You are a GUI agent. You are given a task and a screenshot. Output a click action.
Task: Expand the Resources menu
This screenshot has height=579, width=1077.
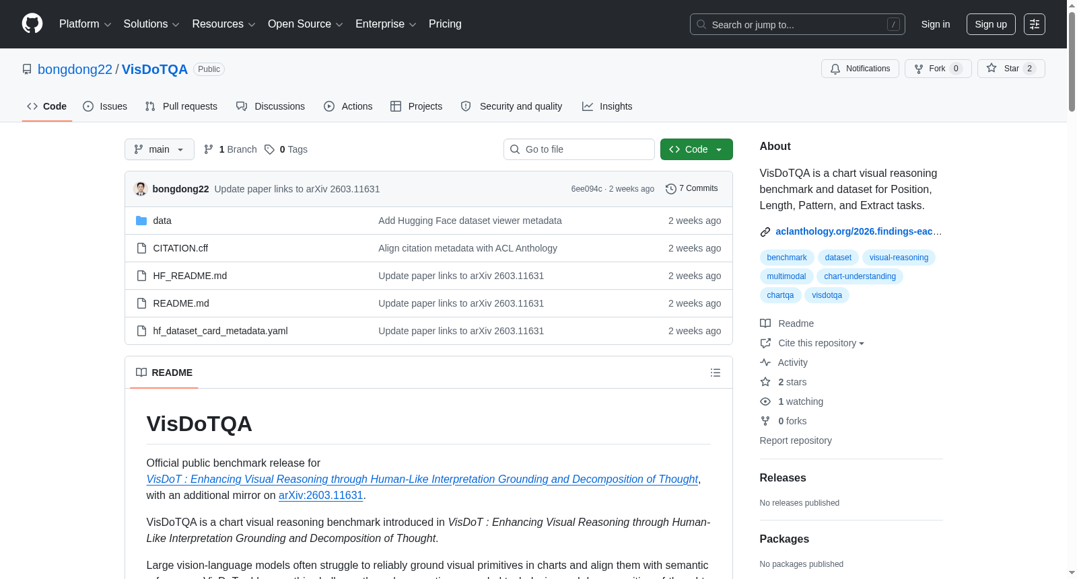[x=223, y=24]
